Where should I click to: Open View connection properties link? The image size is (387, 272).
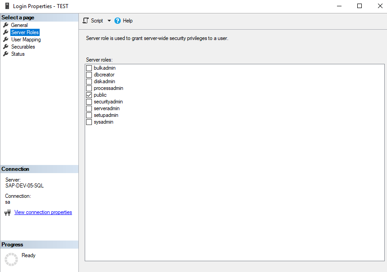point(43,212)
